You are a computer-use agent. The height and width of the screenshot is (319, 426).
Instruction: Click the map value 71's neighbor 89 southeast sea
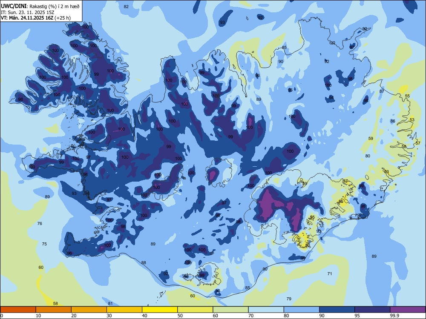coord(374,256)
